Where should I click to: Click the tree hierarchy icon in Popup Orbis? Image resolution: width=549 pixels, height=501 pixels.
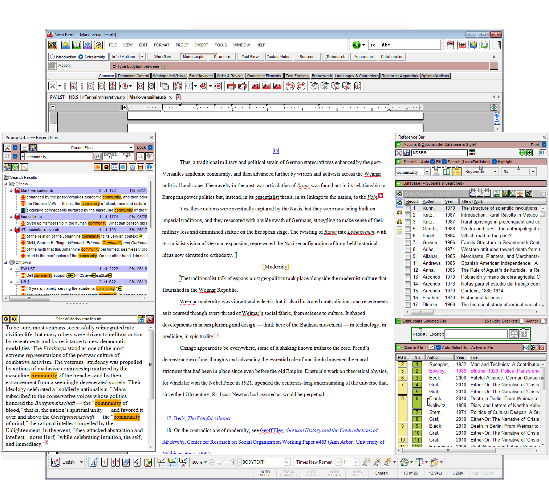coord(24,167)
